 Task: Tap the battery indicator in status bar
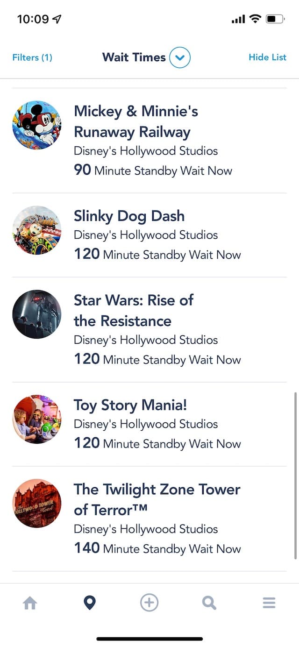pyautogui.click(x=275, y=19)
